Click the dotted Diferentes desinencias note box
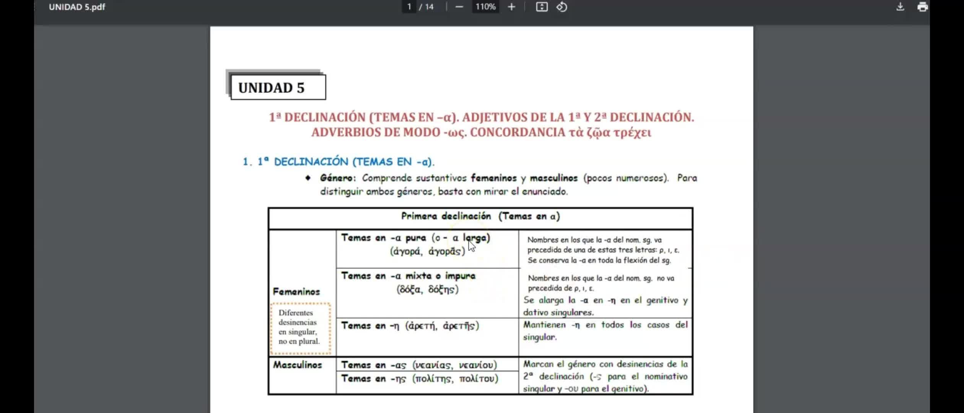Screen dimensions: 964x413 coord(300,328)
